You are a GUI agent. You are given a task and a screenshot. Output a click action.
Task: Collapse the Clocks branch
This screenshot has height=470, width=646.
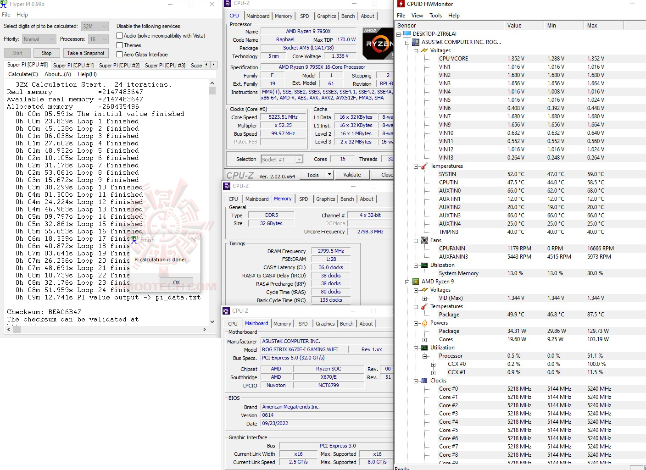[416, 381]
